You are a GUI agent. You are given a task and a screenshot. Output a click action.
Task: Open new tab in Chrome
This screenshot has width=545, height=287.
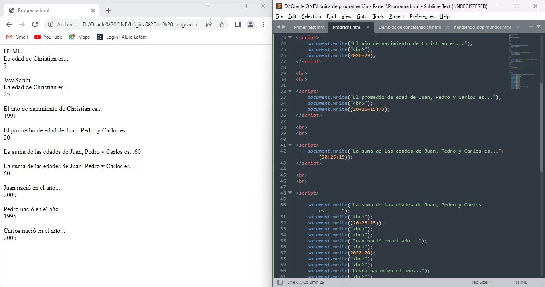click(108, 10)
